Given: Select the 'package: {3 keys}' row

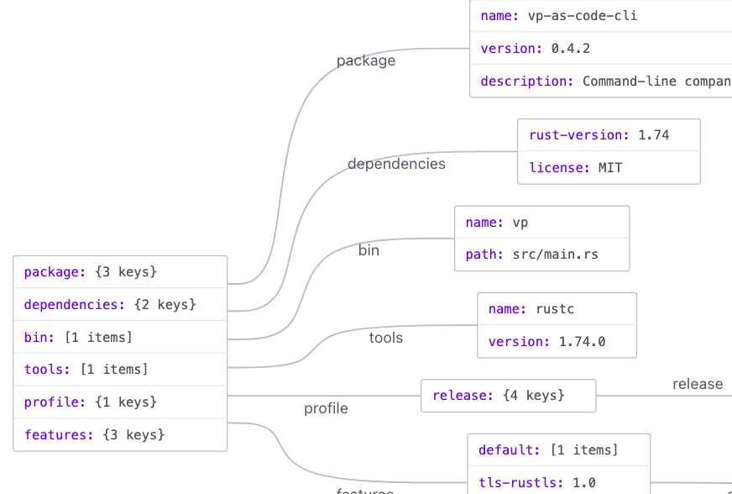Looking at the screenshot, I should click(120, 272).
